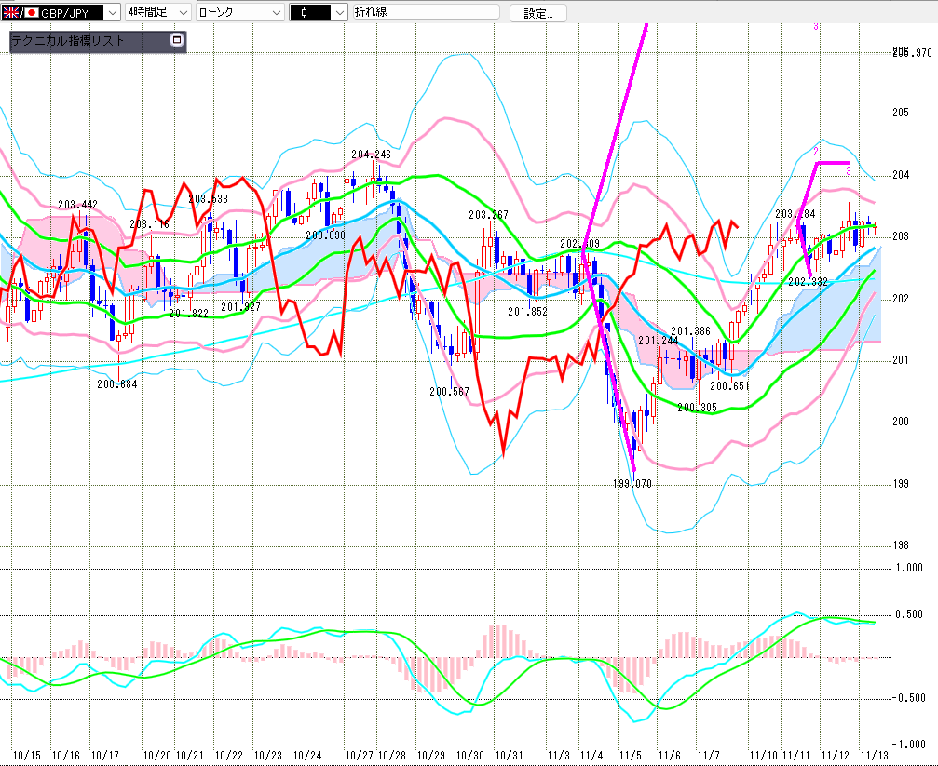Click the 204.246 high price label
This screenshot has height=766, width=938.
click(371, 155)
